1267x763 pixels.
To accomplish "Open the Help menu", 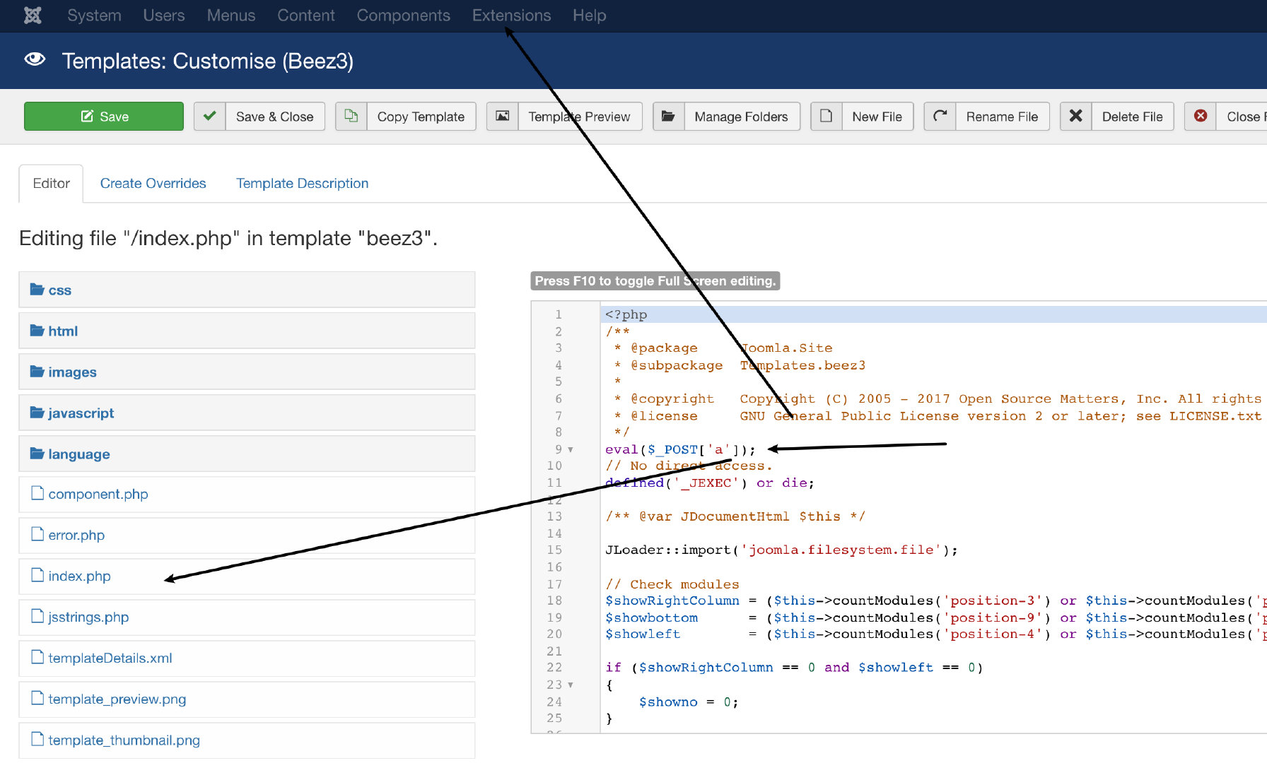I will 590,16.
